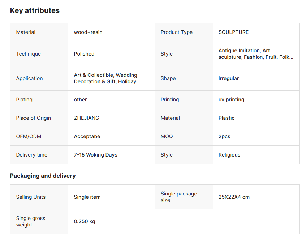Select the Place of Origin label
This screenshot has height=238, width=306.
[x=33, y=118]
